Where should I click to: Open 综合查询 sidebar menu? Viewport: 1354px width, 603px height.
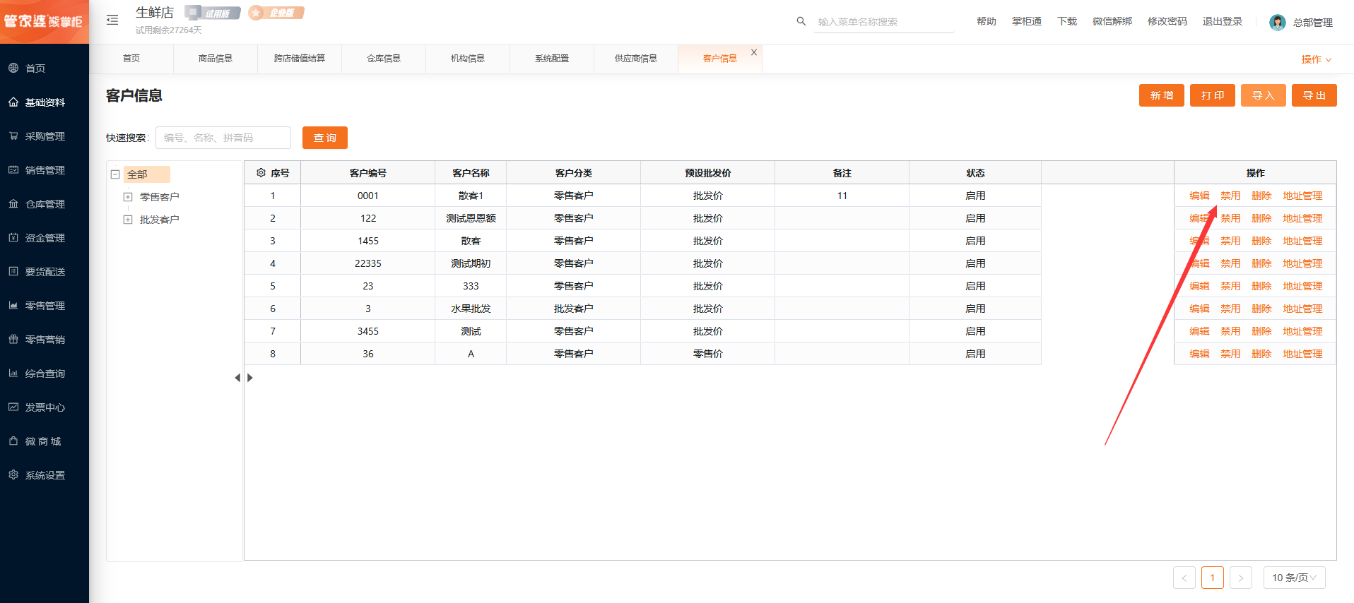tap(45, 374)
